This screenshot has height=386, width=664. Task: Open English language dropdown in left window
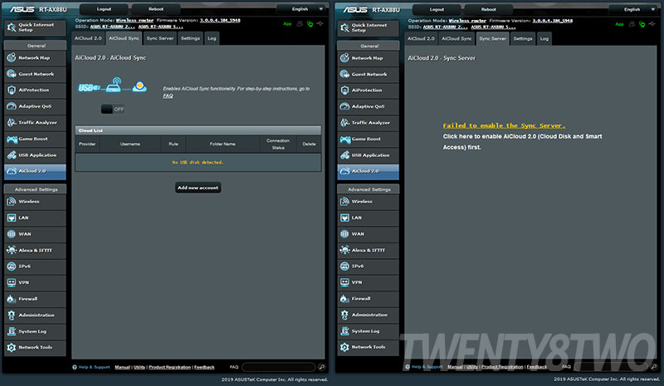point(302,9)
